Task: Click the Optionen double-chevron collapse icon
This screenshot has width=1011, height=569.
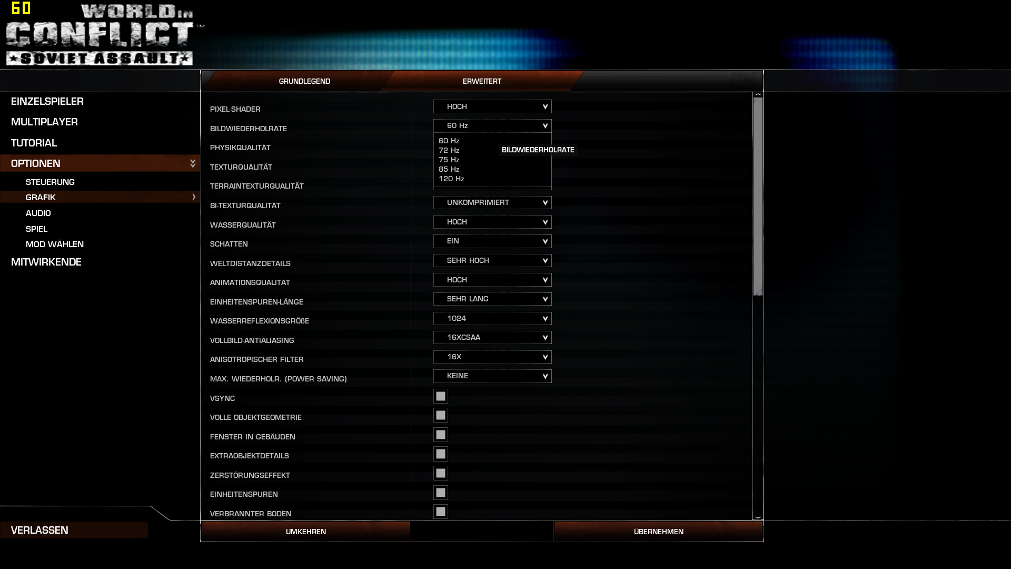Action: click(x=193, y=163)
